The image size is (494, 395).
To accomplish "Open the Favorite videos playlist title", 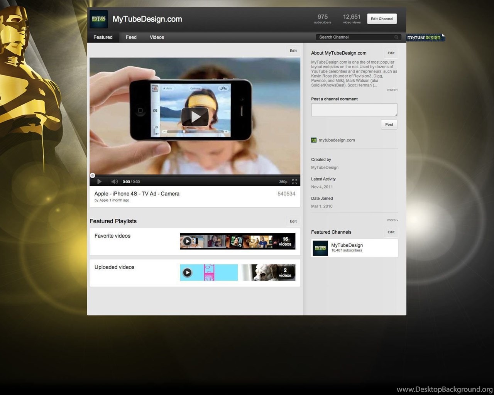I will [x=112, y=236].
